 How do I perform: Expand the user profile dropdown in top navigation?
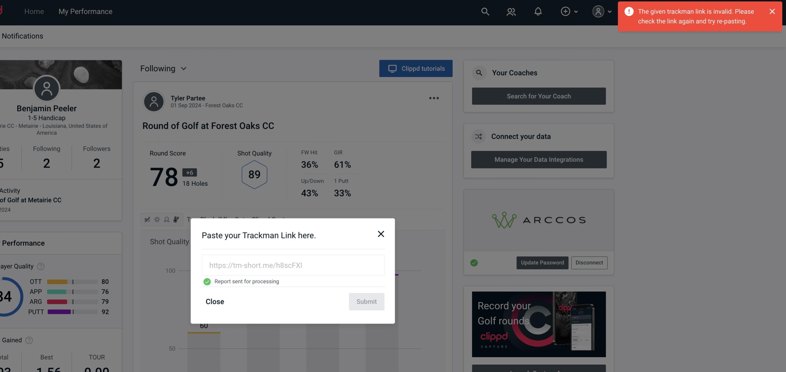[x=601, y=11]
